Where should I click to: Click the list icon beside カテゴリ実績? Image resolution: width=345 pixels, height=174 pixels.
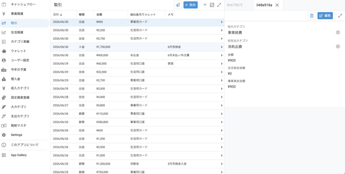coord(4,42)
